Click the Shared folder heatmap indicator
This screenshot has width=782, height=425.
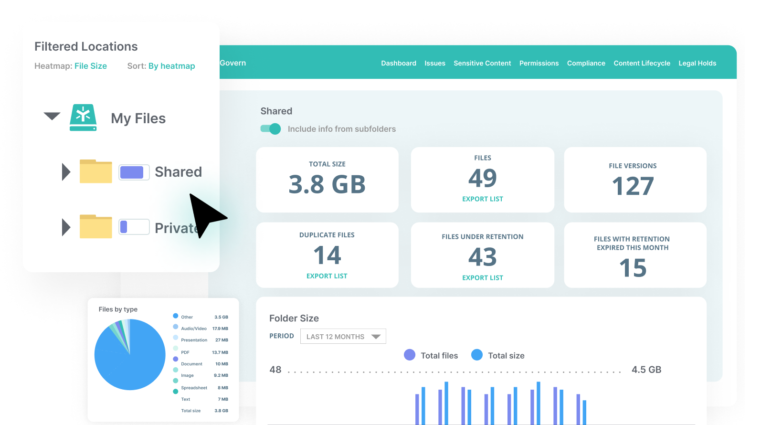pos(134,172)
